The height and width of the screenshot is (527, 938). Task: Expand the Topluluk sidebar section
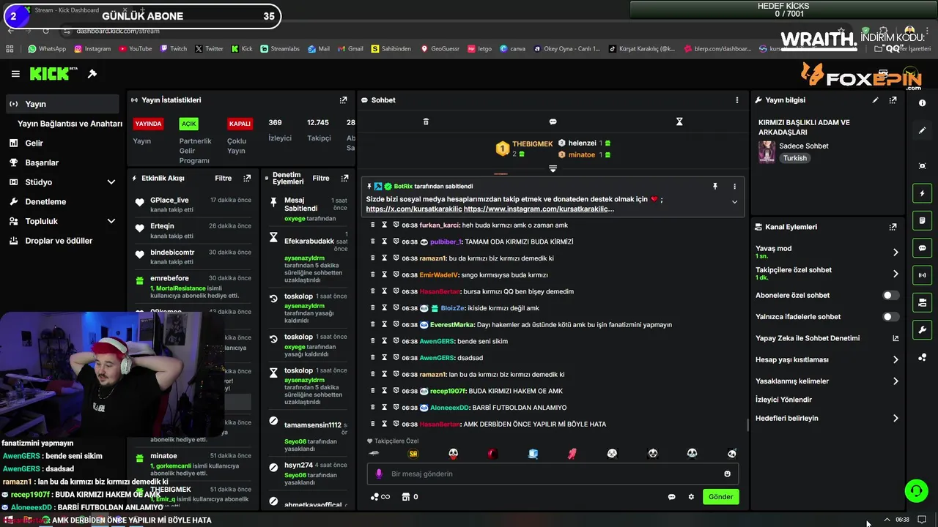pyautogui.click(x=111, y=221)
